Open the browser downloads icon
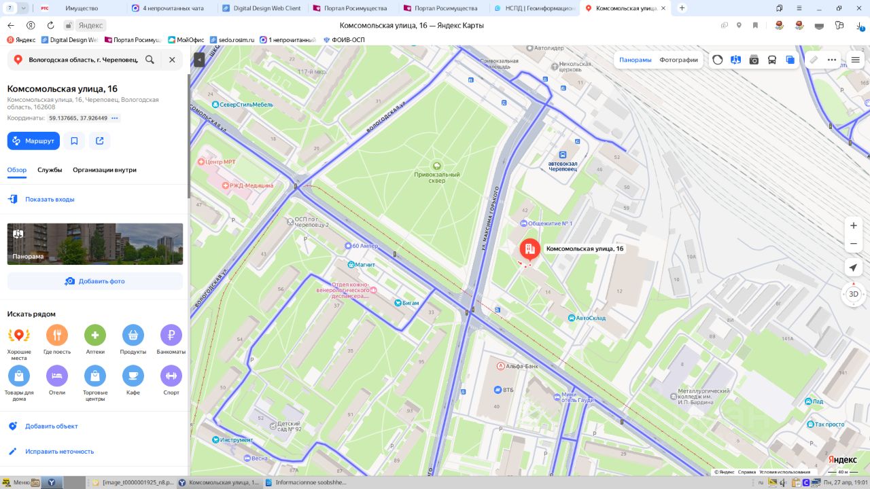The image size is (870, 489). (x=860, y=25)
